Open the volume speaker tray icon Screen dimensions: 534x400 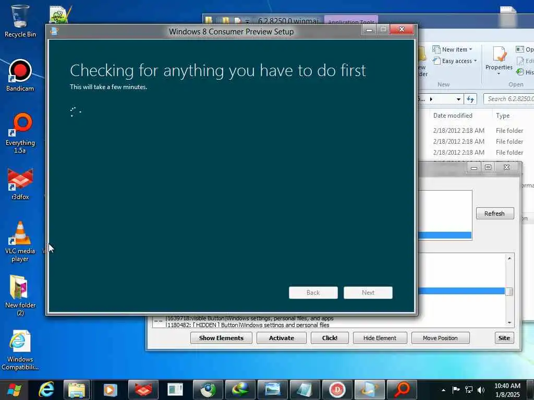coord(481,390)
